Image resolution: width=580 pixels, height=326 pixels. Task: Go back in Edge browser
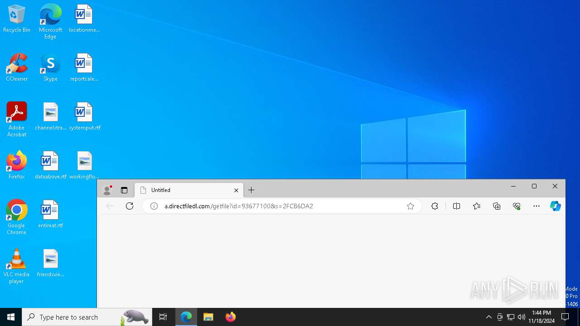(x=110, y=206)
